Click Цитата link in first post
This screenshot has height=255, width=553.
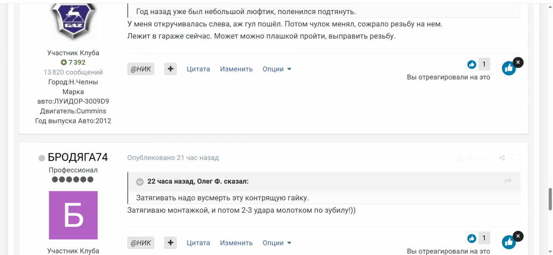(x=198, y=69)
